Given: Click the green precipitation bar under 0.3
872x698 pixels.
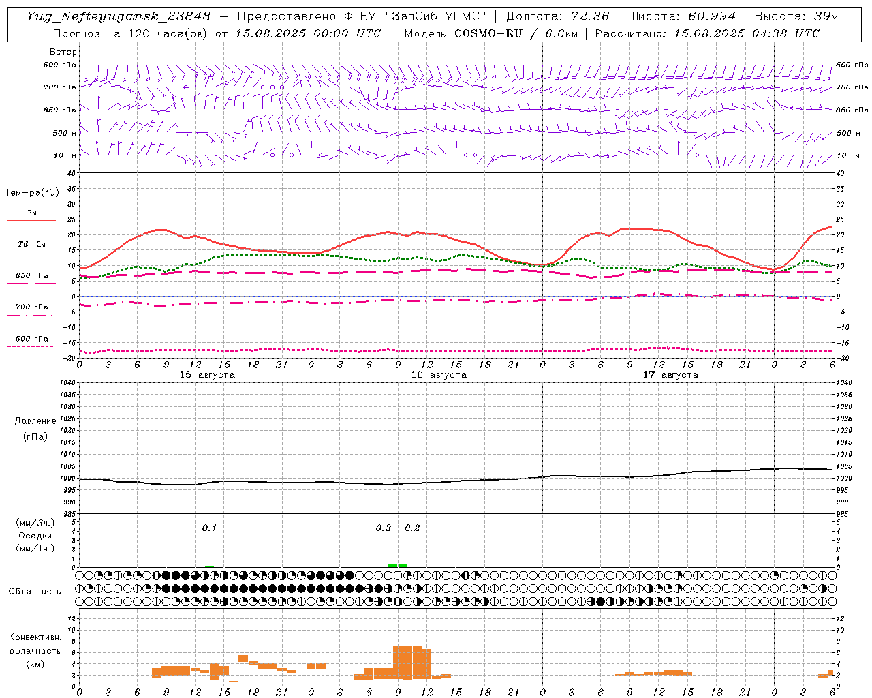Looking at the screenshot, I should click(x=393, y=565).
